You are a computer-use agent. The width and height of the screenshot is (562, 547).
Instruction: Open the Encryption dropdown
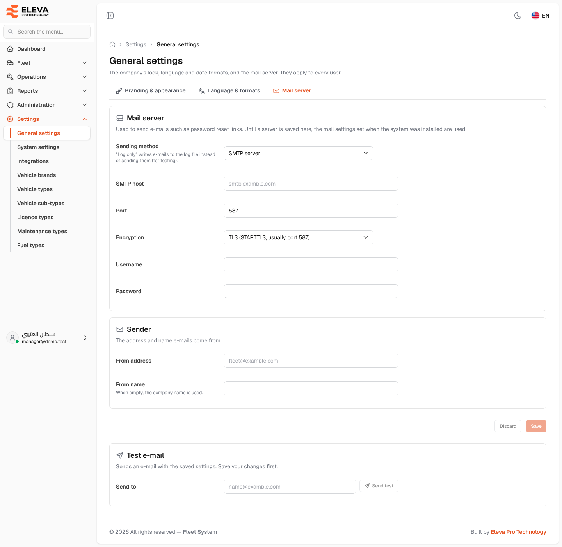[x=299, y=237]
